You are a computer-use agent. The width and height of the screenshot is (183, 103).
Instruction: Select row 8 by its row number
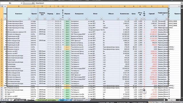[2, 34]
